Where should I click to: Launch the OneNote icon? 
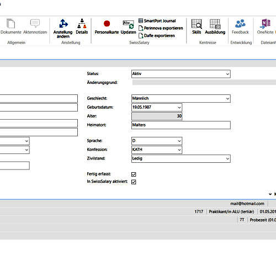click(x=265, y=24)
